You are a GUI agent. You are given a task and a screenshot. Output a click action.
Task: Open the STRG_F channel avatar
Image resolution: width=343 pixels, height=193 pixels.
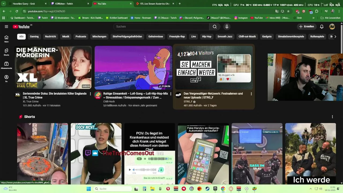coord(178,95)
